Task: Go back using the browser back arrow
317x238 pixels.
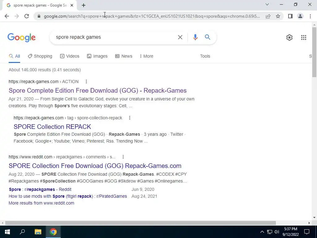Action: (x=7, y=16)
